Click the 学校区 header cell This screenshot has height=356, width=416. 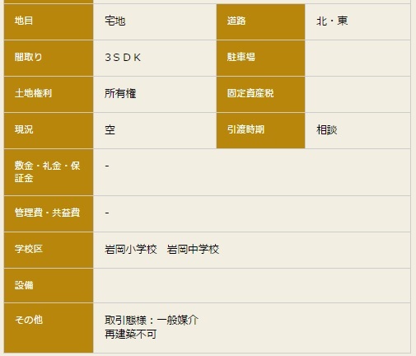pos(49,250)
